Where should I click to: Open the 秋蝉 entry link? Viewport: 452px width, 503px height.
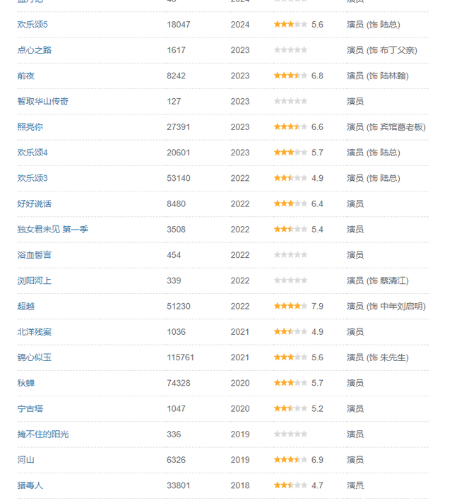(x=26, y=383)
